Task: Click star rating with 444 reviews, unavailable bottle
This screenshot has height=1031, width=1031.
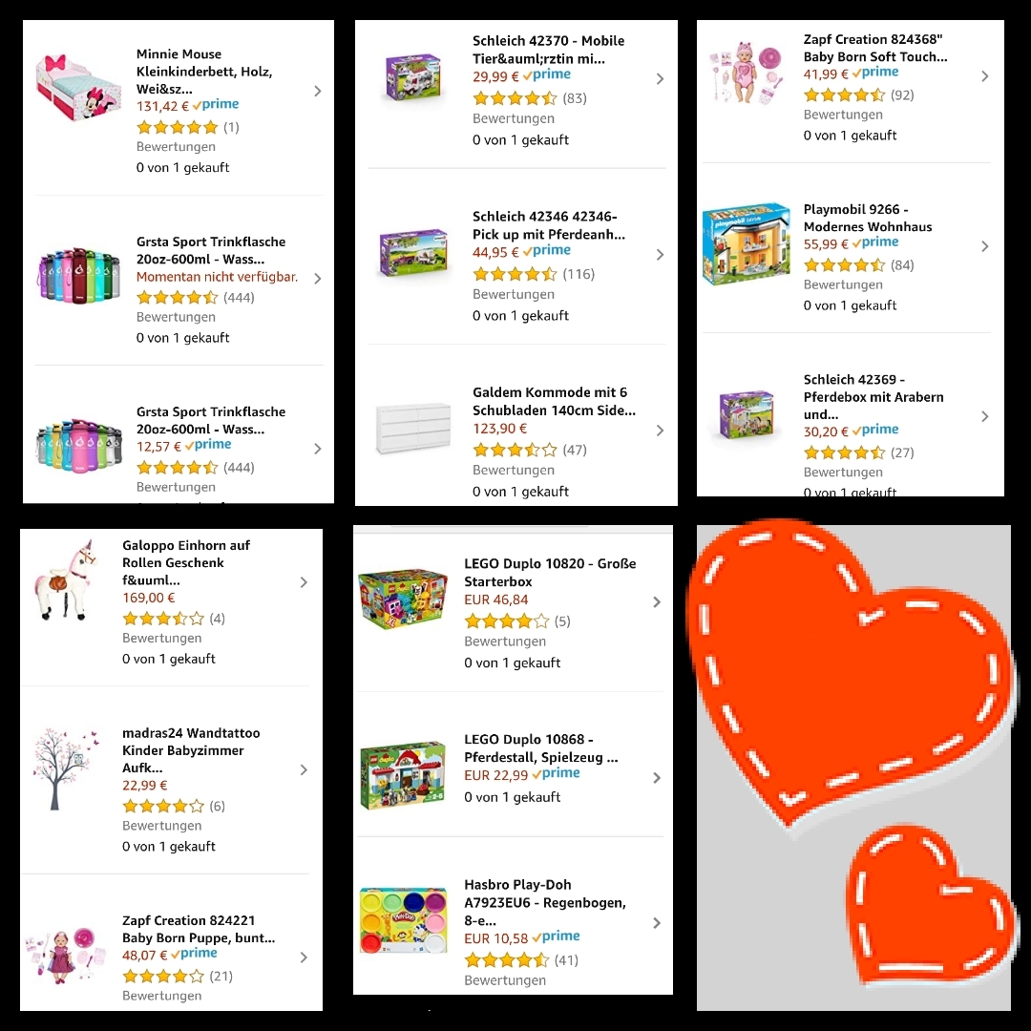Action: click(x=177, y=297)
